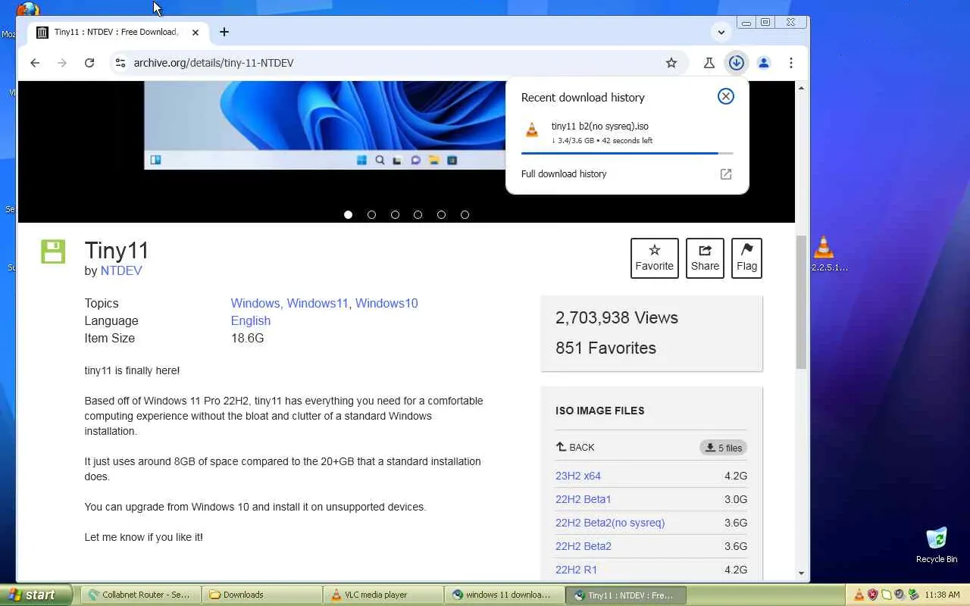Click the English language link
The image size is (970, 606).
(251, 320)
